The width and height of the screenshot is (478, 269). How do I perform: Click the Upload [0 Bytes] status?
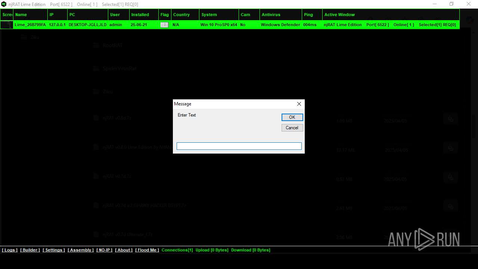click(212, 250)
